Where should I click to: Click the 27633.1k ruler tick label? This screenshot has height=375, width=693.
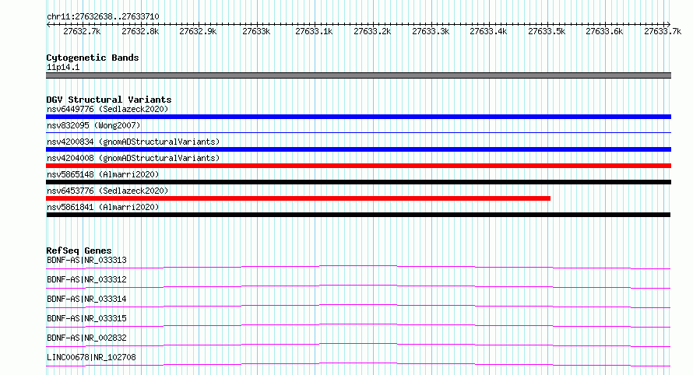pos(314,31)
